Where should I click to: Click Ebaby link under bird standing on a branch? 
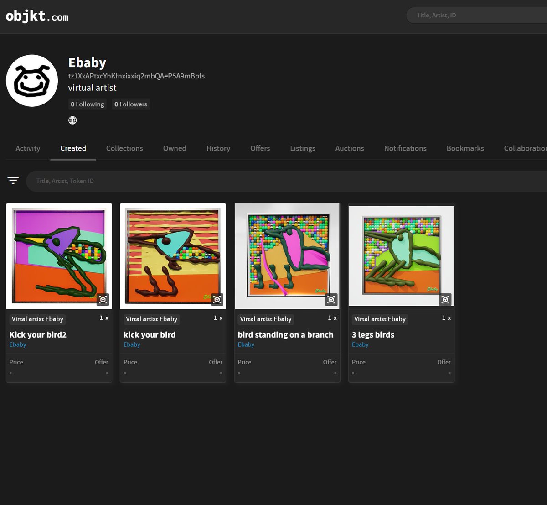246,345
